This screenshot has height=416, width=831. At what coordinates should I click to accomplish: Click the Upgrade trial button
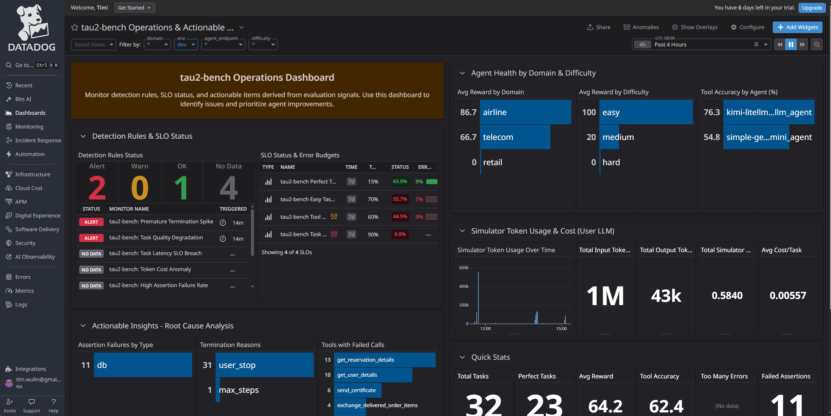click(812, 8)
